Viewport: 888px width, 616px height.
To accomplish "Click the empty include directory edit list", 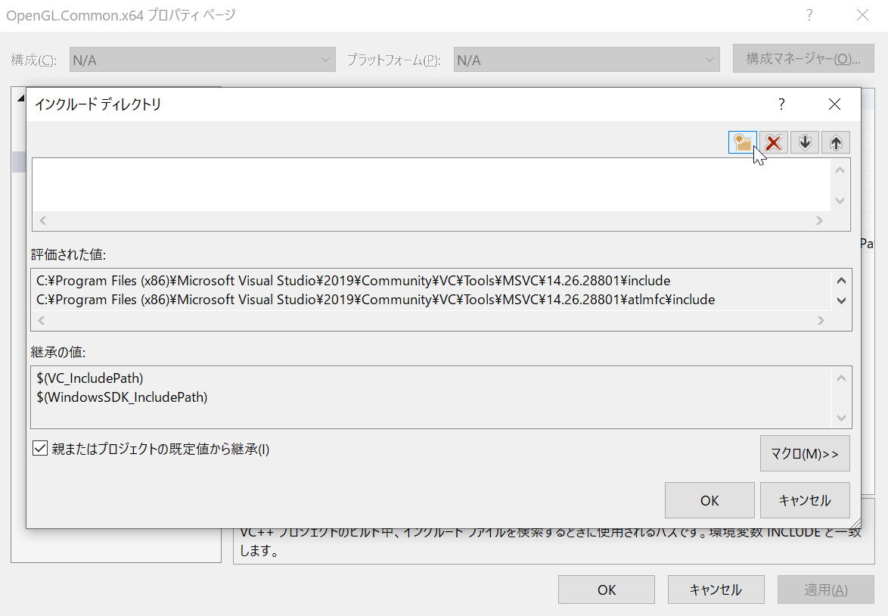I will [431, 184].
